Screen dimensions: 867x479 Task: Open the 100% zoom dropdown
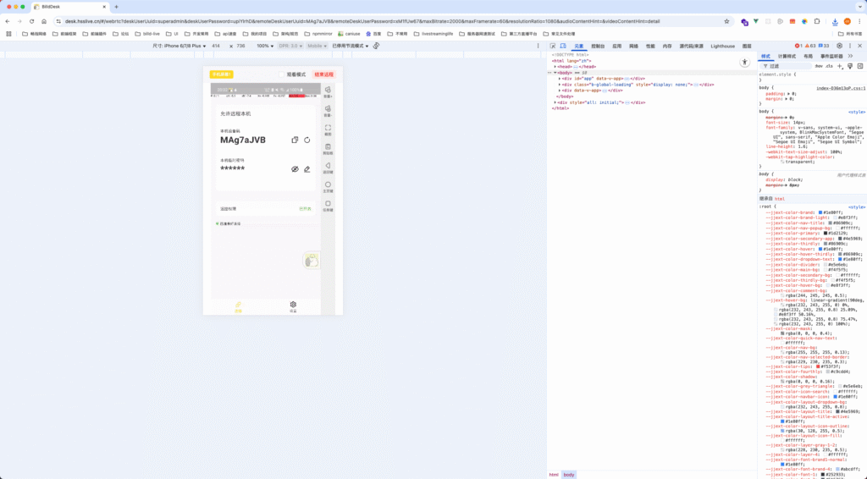click(265, 46)
